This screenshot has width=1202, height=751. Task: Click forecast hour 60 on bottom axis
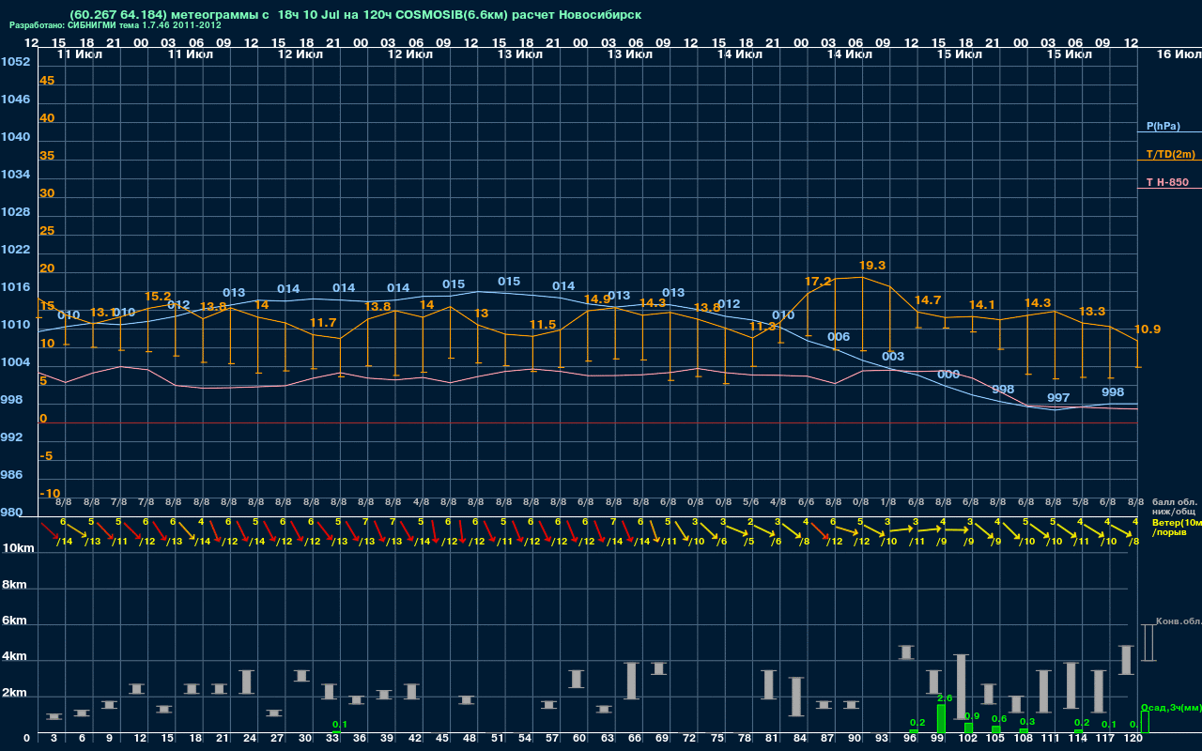(579, 740)
